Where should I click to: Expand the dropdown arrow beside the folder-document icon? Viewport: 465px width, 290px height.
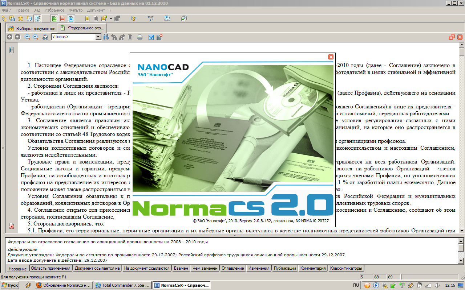[110, 18]
